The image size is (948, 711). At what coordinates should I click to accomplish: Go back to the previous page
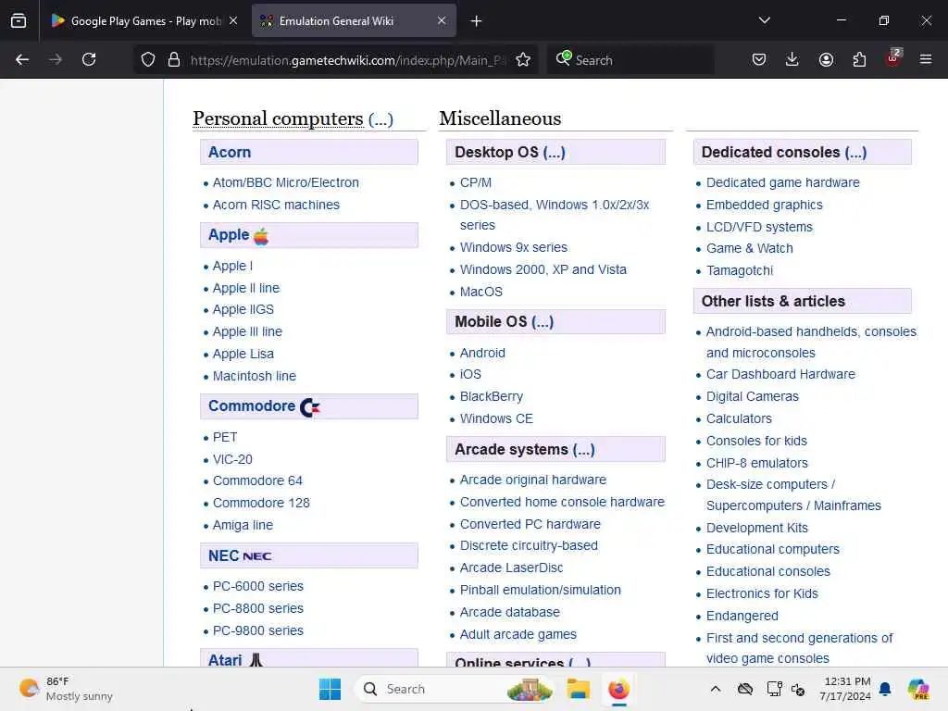22,59
